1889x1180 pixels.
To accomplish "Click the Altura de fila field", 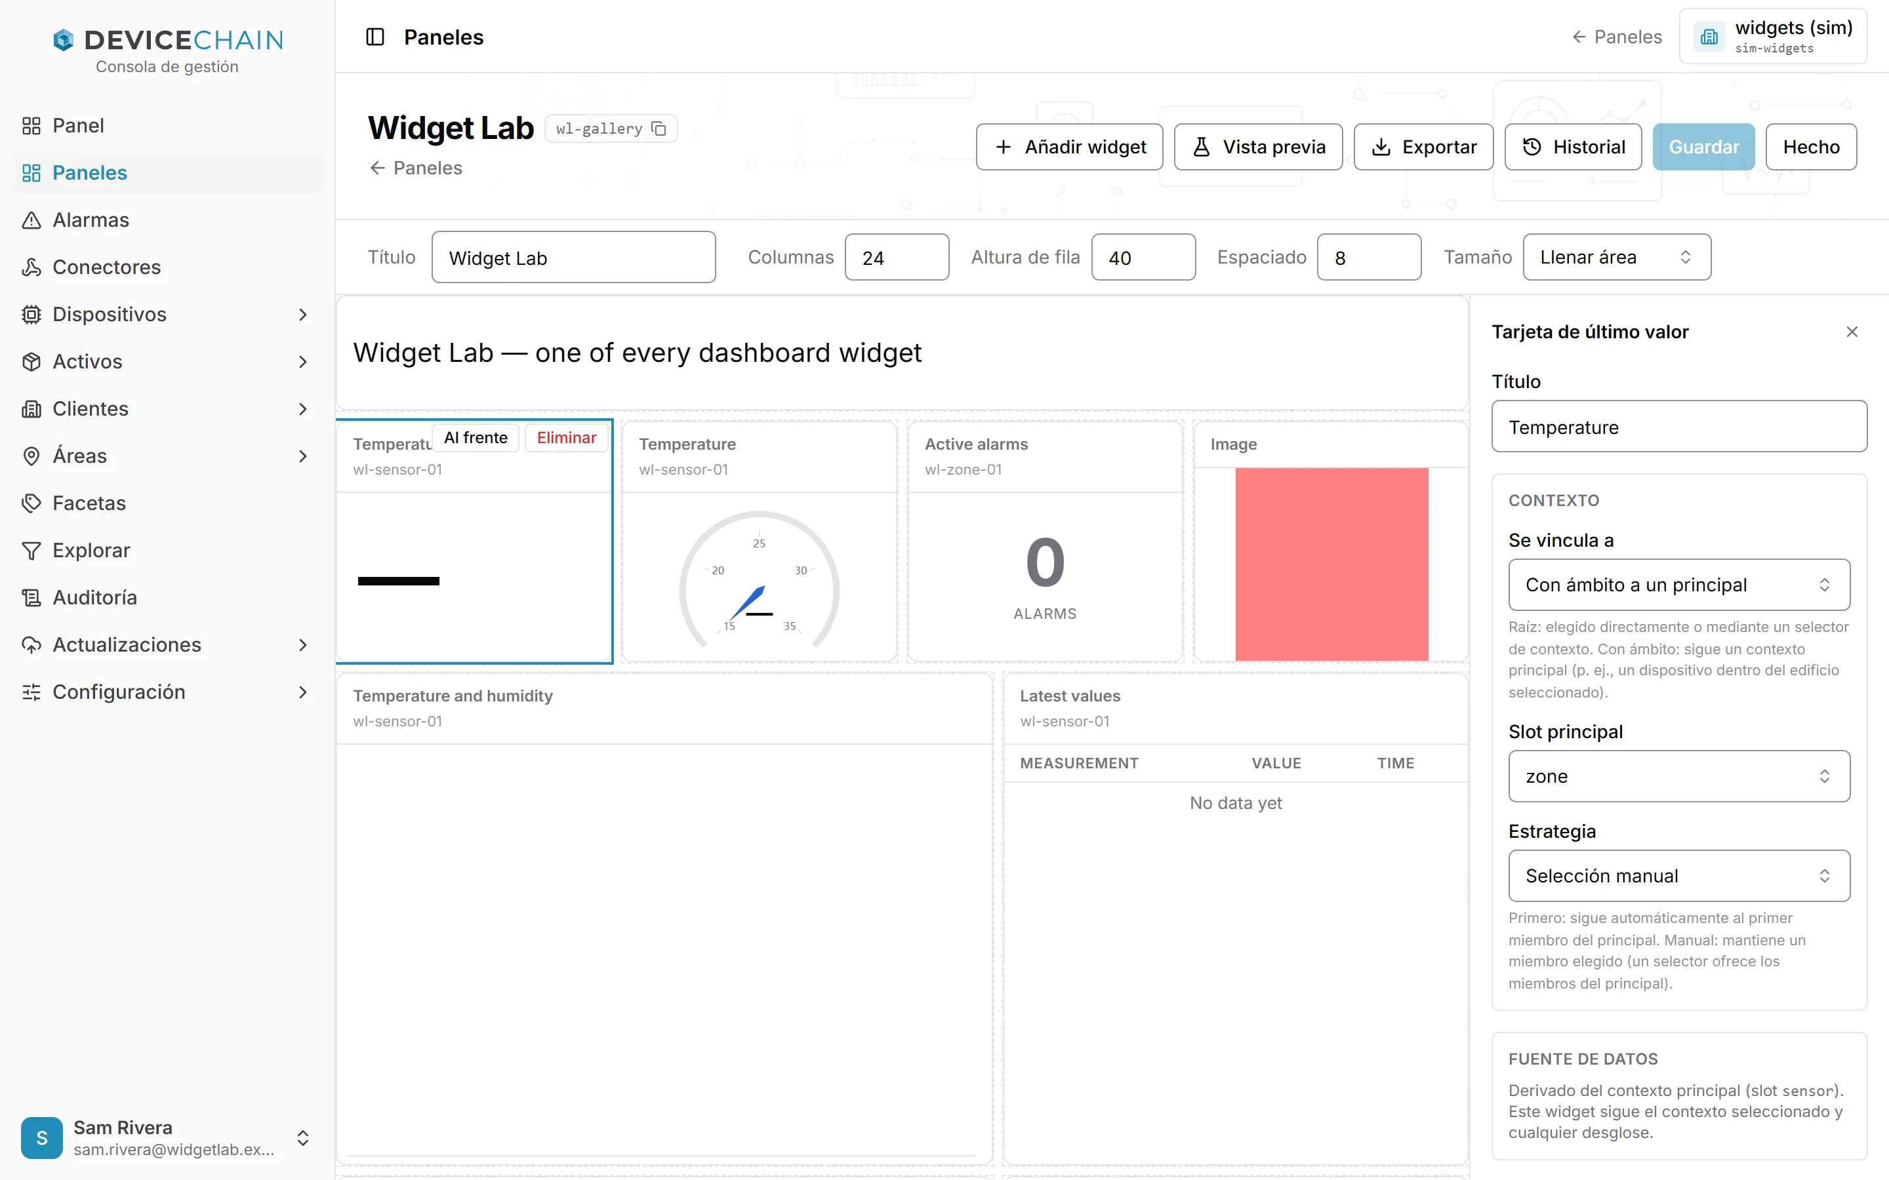I will [1143, 258].
